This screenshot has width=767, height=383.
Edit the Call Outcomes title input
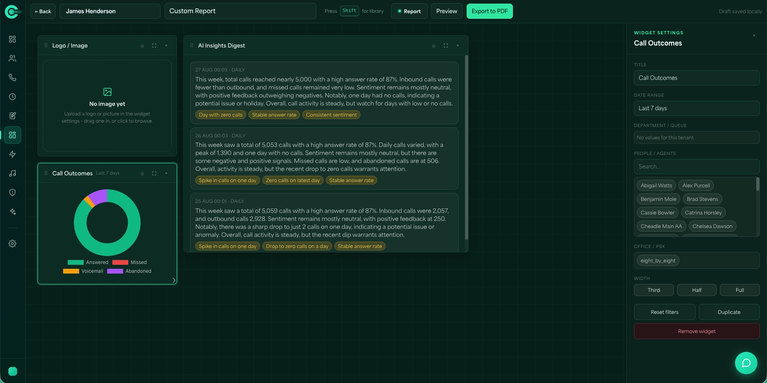click(697, 78)
